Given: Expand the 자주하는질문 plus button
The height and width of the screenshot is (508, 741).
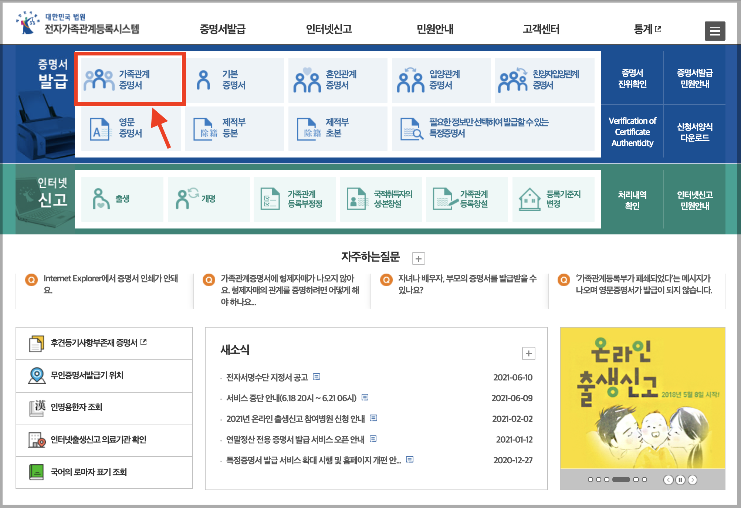Looking at the screenshot, I should coord(418,258).
